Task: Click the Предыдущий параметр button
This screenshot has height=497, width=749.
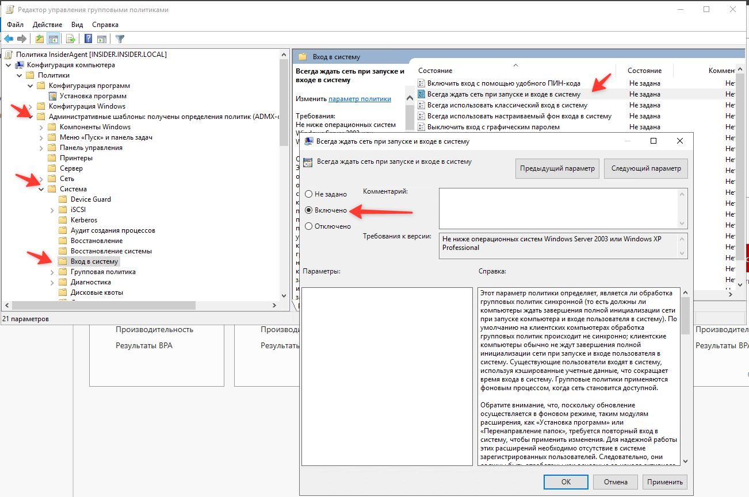Action: click(x=557, y=168)
